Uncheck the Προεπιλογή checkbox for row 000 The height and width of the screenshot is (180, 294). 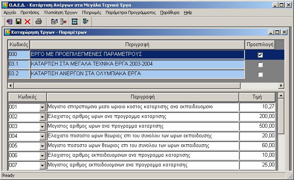260,55
